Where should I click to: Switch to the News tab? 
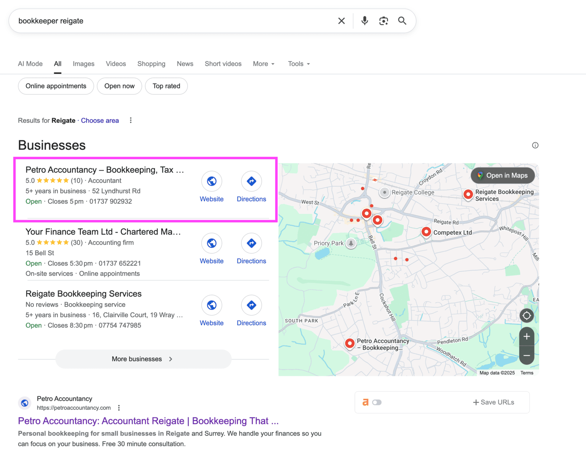click(185, 64)
